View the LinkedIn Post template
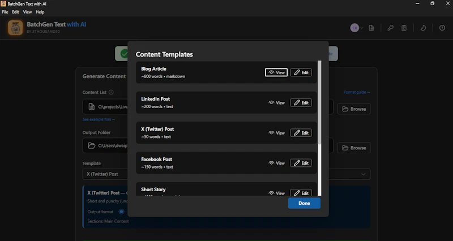This screenshot has width=453, height=241. pos(276,103)
